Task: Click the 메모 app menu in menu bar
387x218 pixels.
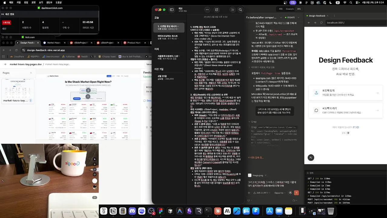Action: (x=11, y=2)
